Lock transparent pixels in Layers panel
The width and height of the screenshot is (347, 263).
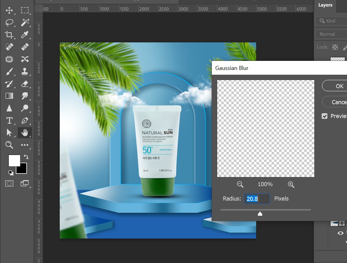pos(335,47)
